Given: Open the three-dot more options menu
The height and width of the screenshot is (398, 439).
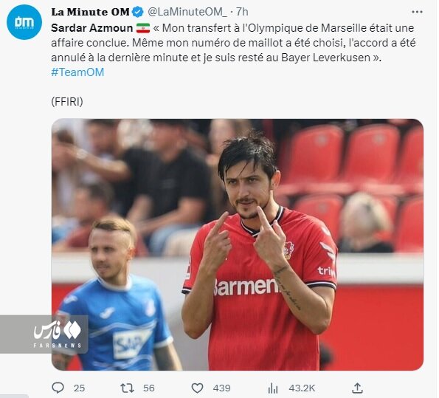Looking at the screenshot, I should [417, 12].
